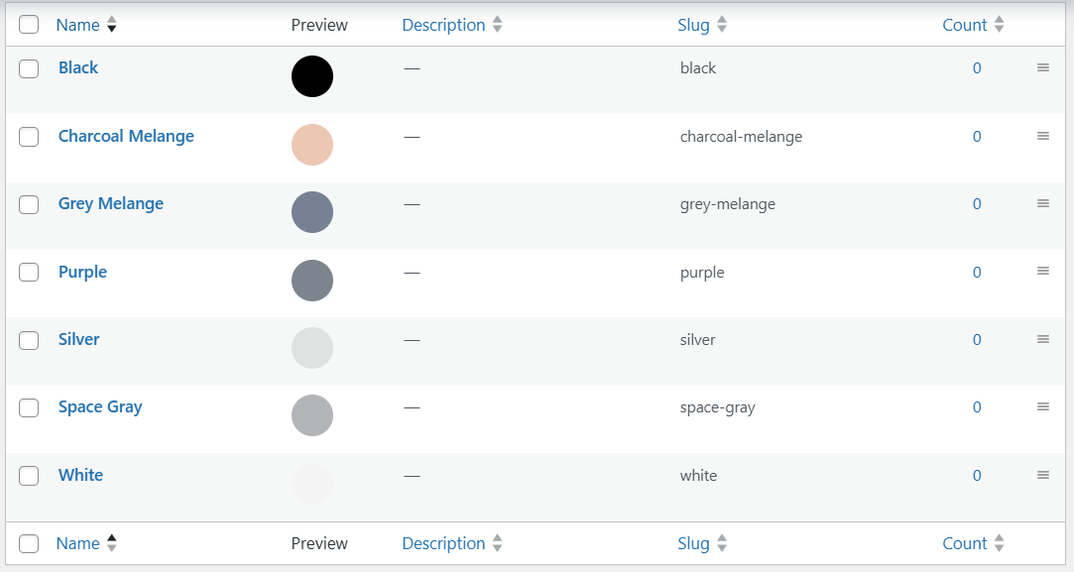1074x572 pixels.
Task: Click the reorder handle on White row
Action: 1042,475
